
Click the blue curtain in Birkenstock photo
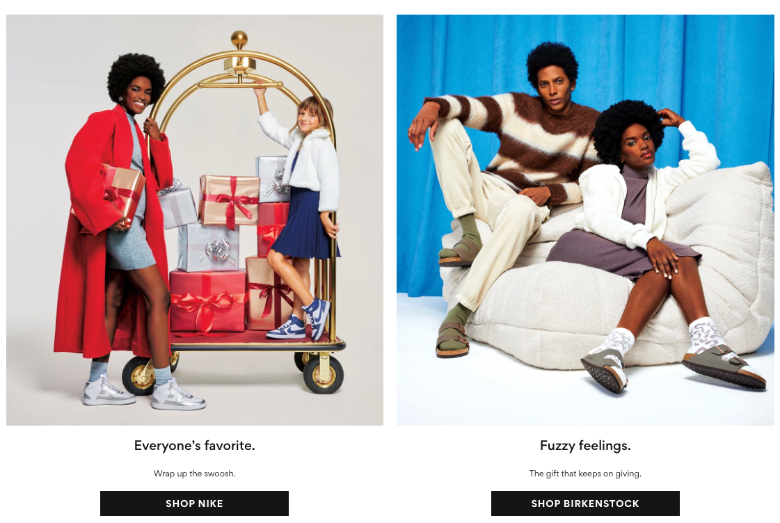point(697,74)
